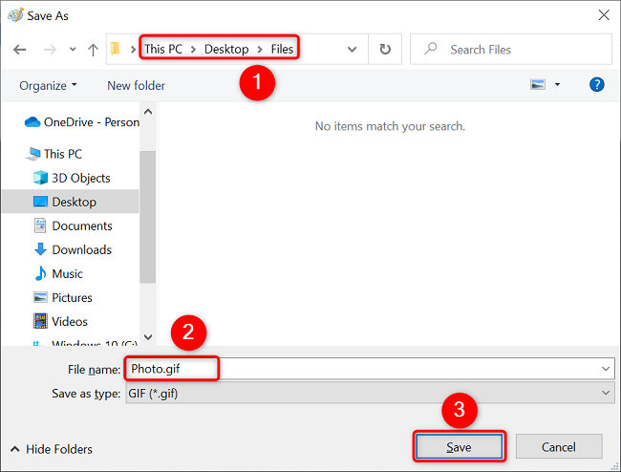Screen dimensions: 621x472
Task: Open the File name history dropdown
Action: 606,369
